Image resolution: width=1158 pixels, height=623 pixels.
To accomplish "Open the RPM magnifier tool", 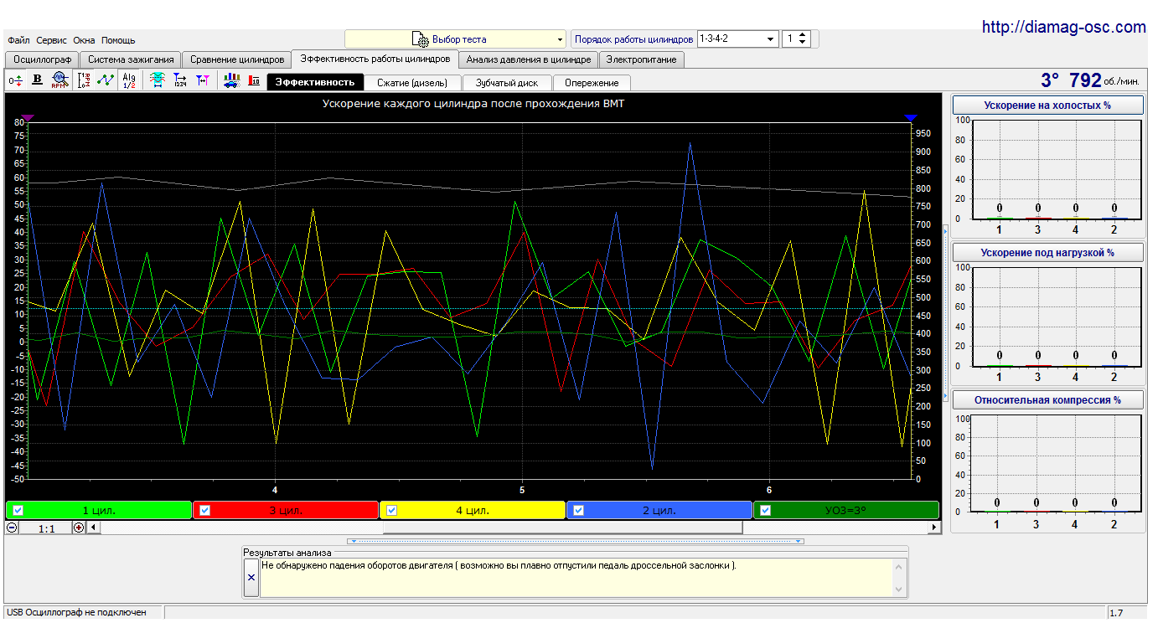I will coord(59,80).
